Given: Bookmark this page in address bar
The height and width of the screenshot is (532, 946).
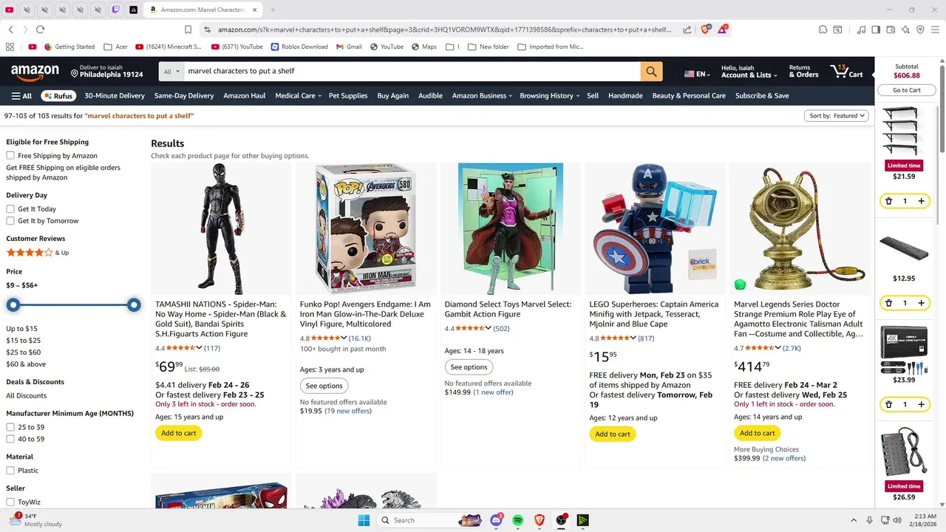Looking at the screenshot, I should [x=188, y=30].
